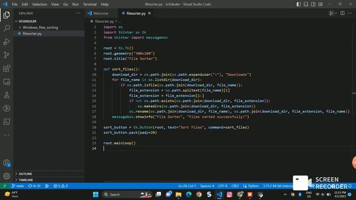Open the View menu
The width and height of the screenshot is (356, 200).
coord(55,4)
